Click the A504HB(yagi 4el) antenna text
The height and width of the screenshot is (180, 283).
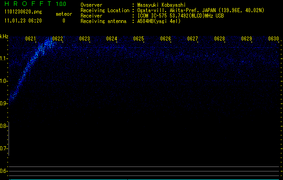point(159,21)
